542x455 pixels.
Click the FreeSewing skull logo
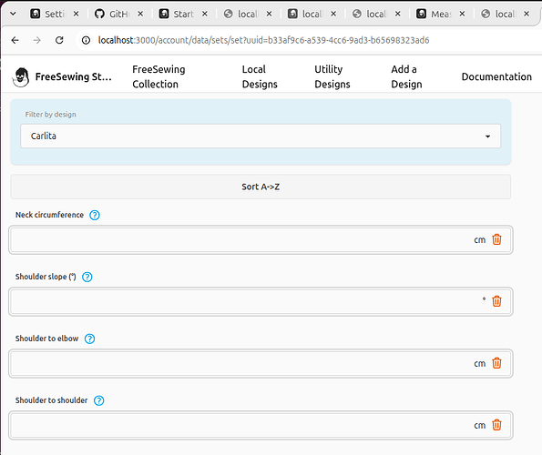[21, 76]
